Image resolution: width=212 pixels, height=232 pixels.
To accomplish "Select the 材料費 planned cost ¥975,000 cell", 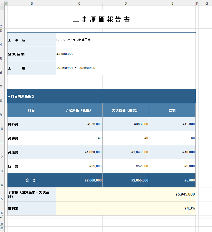I will coord(79,124).
